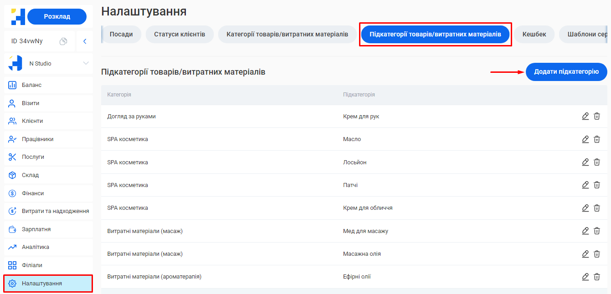Viewport: 611px width, 294px height.
Task: Switch to the Посади tab
Action: [121, 34]
